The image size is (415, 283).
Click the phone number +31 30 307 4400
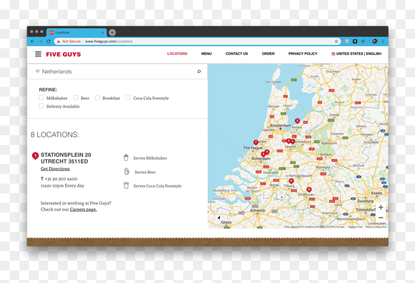click(61, 179)
